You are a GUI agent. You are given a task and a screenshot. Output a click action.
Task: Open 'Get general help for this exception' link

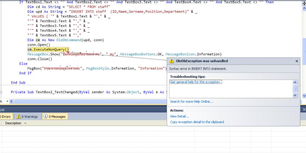[195, 82]
